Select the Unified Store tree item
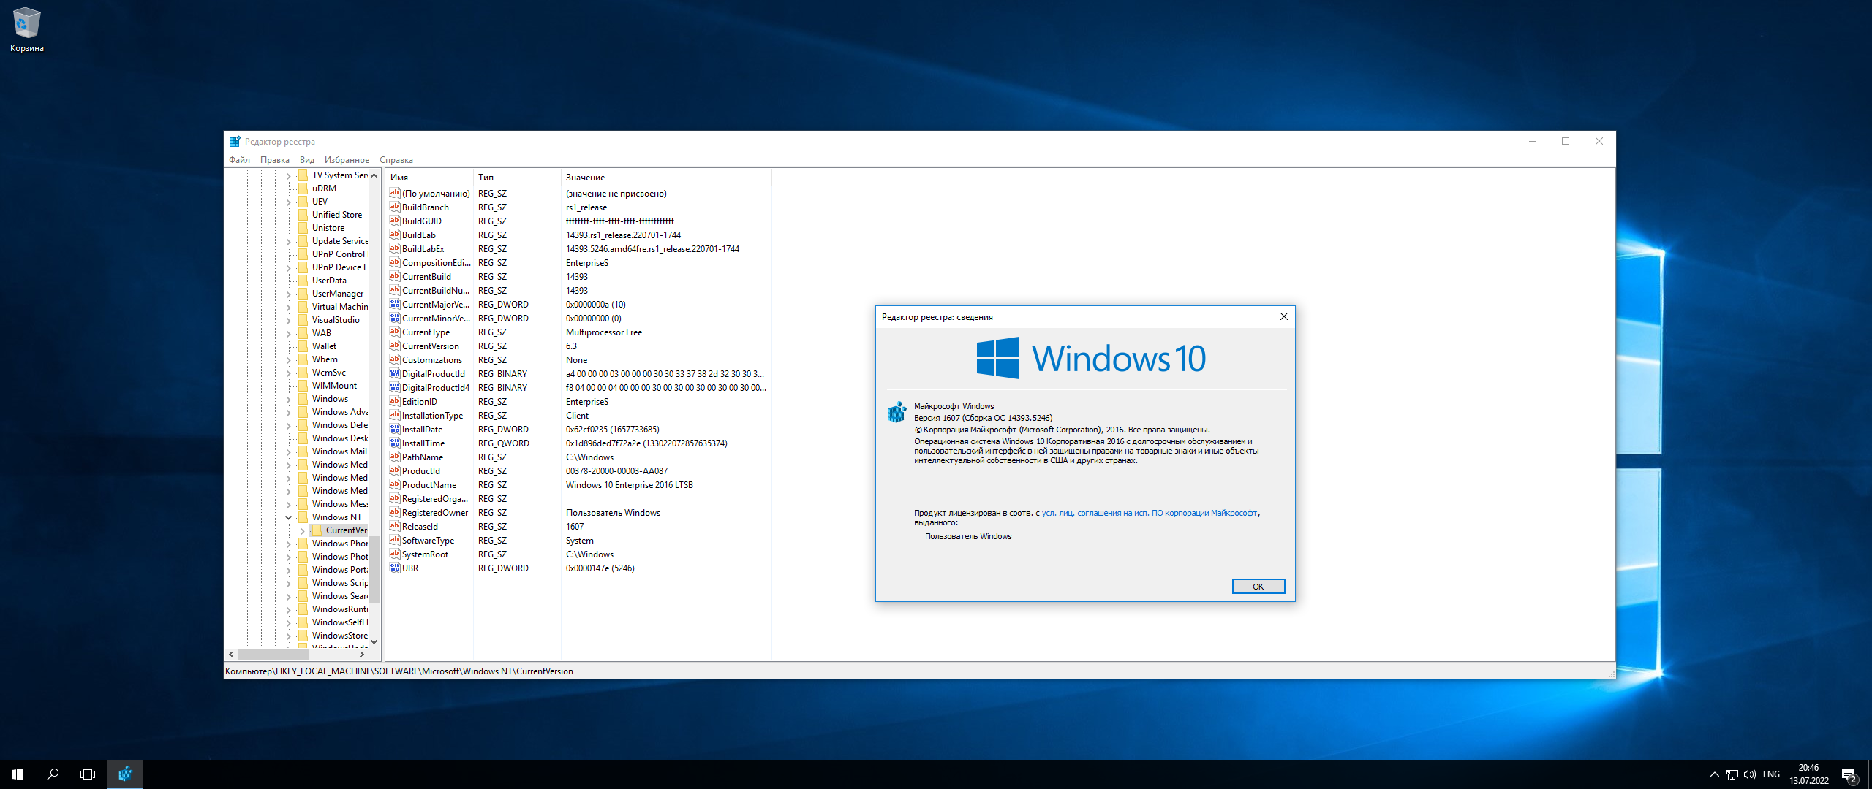This screenshot has width=1872, height=789. point(336,215)
